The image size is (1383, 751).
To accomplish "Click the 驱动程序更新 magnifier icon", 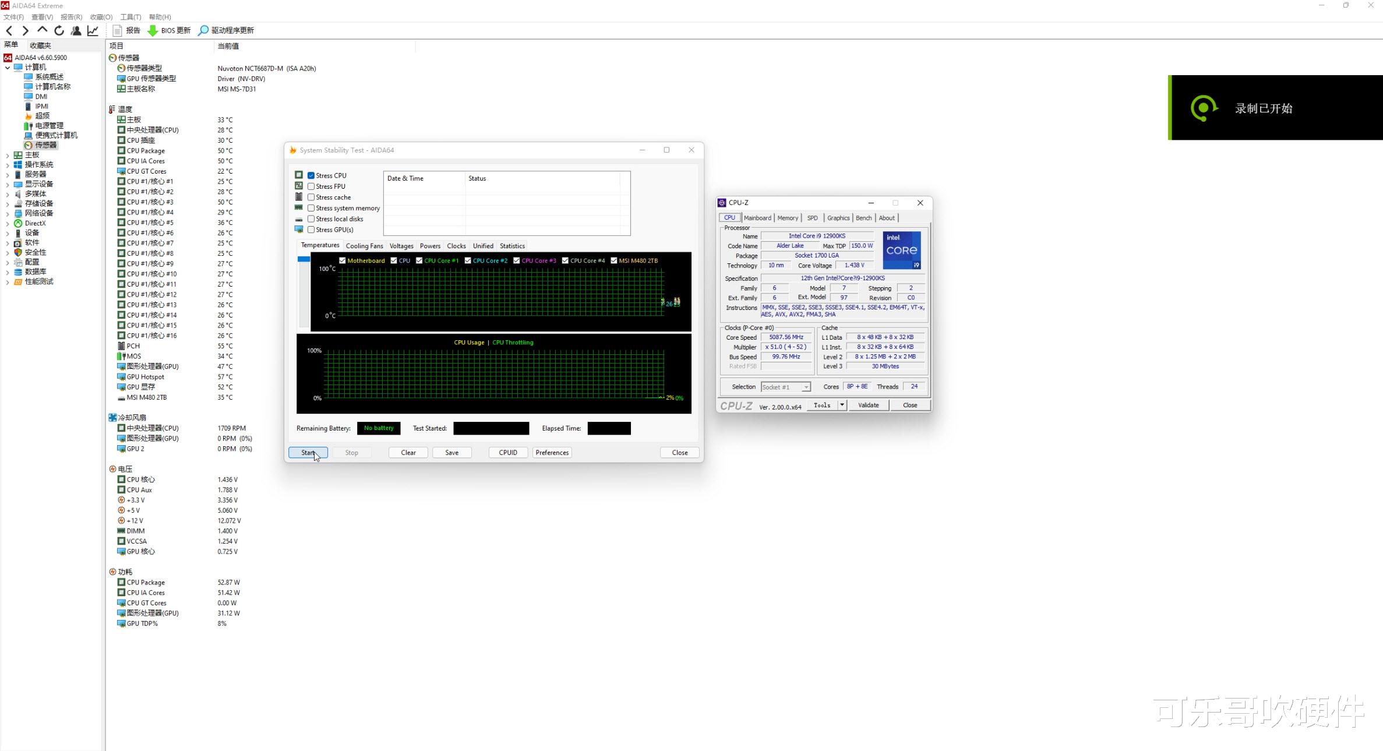I will tap(203, 30).
